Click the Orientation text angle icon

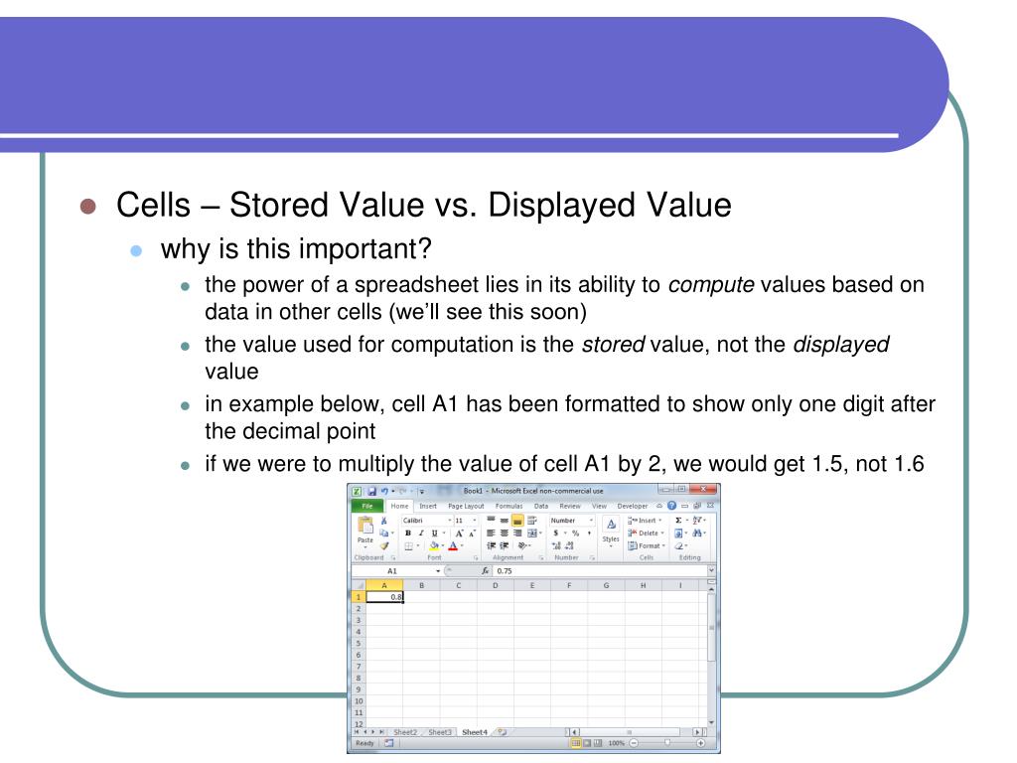(x=522, y=545)
